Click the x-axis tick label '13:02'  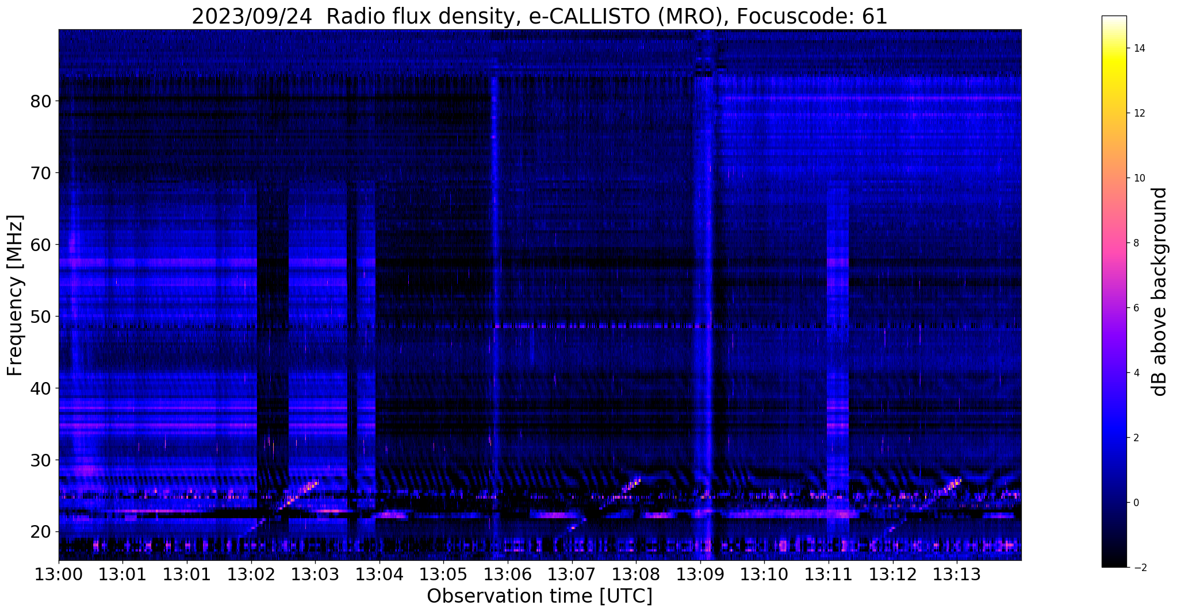tap(251, 574)
